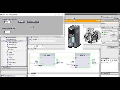Expand the Call hierarchy section
The height and width of the screenshot is (90, 120).
[x=102, y=74]
